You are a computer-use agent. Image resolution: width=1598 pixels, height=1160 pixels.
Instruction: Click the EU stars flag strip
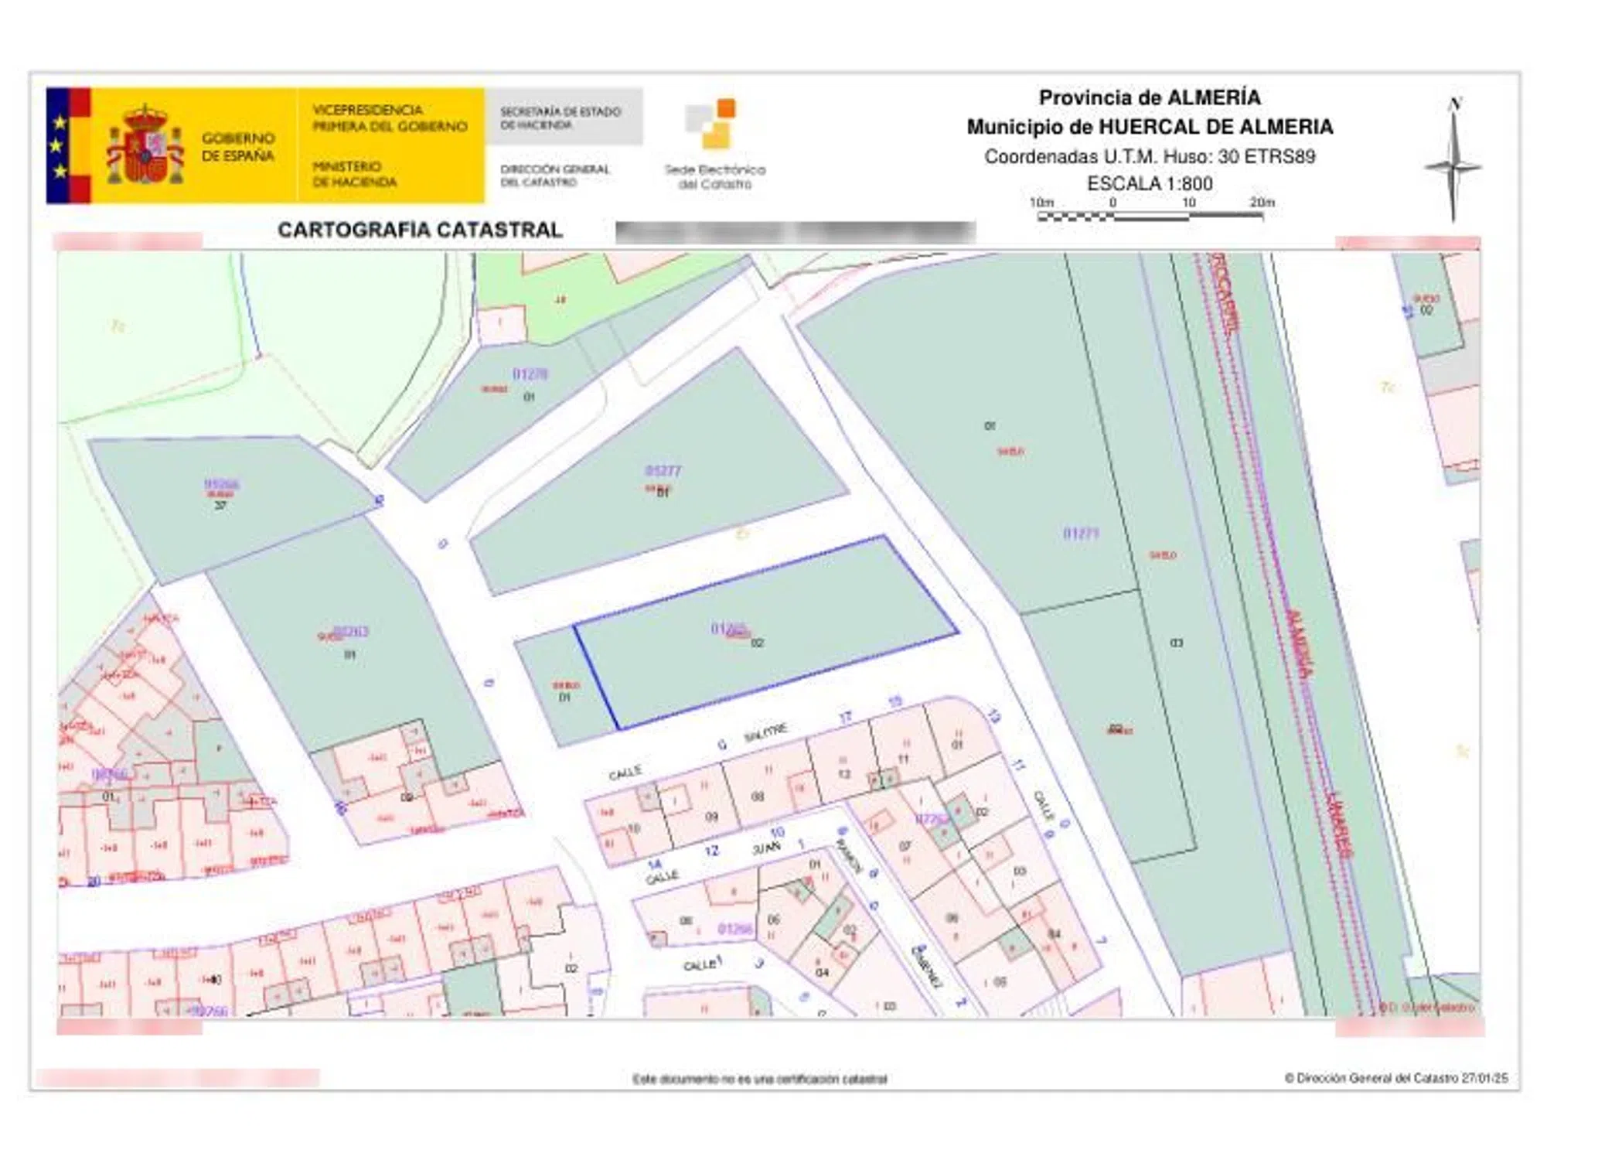[x=58, y=145]
